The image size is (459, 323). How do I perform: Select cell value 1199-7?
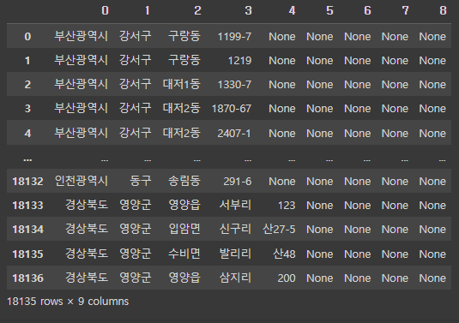click(234, 37)
